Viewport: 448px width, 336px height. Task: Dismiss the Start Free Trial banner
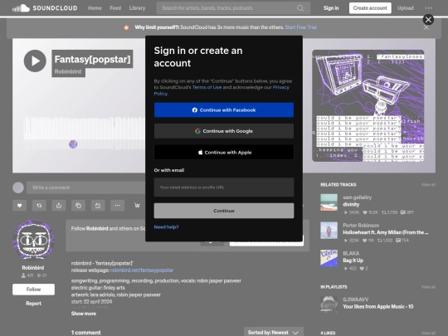coord(426,27)
